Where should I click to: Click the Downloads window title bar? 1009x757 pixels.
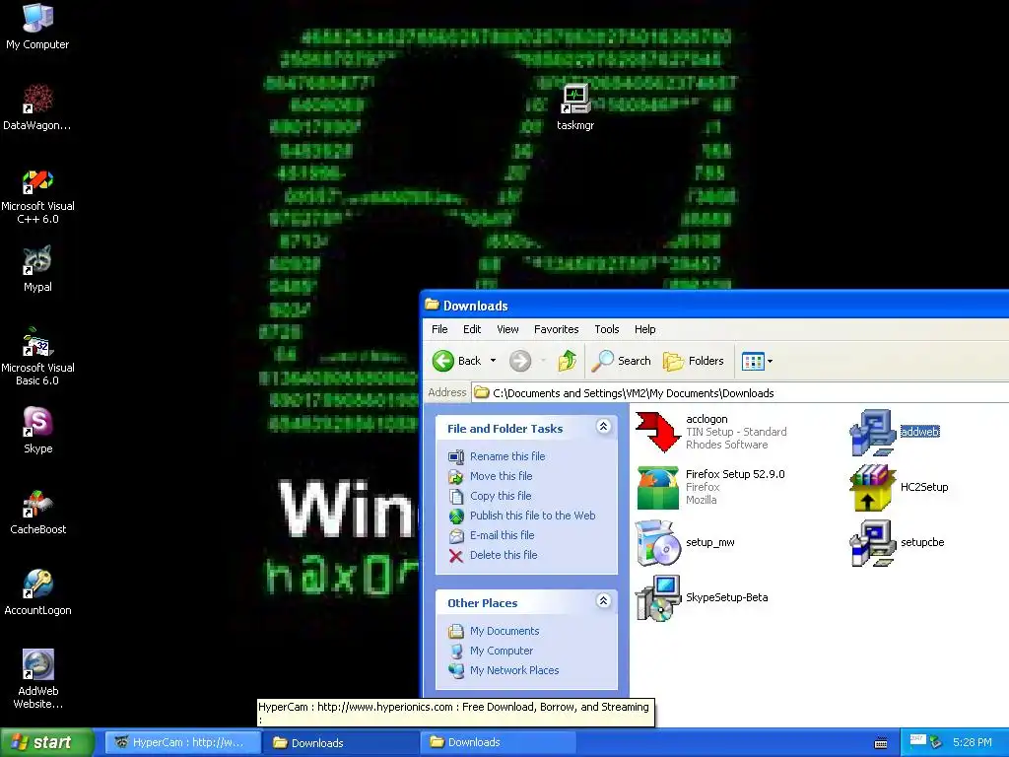click(714, 306)
